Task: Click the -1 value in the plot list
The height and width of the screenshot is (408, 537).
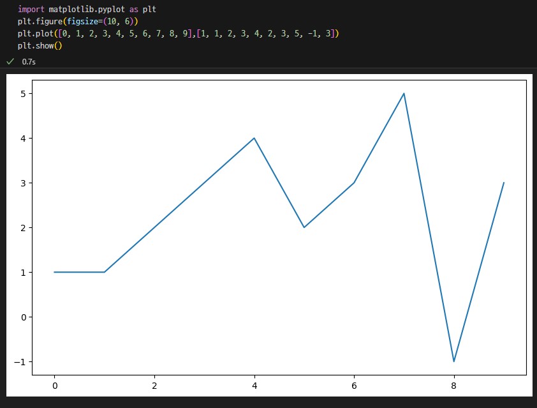Action: click(x=313, y=33)
